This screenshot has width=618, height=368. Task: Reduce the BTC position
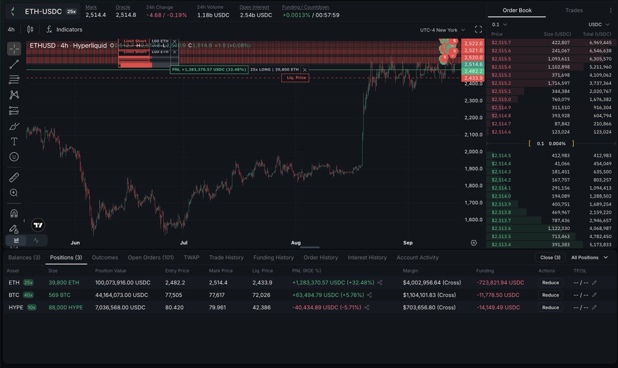pyautogui.click(x=550, y=295)
